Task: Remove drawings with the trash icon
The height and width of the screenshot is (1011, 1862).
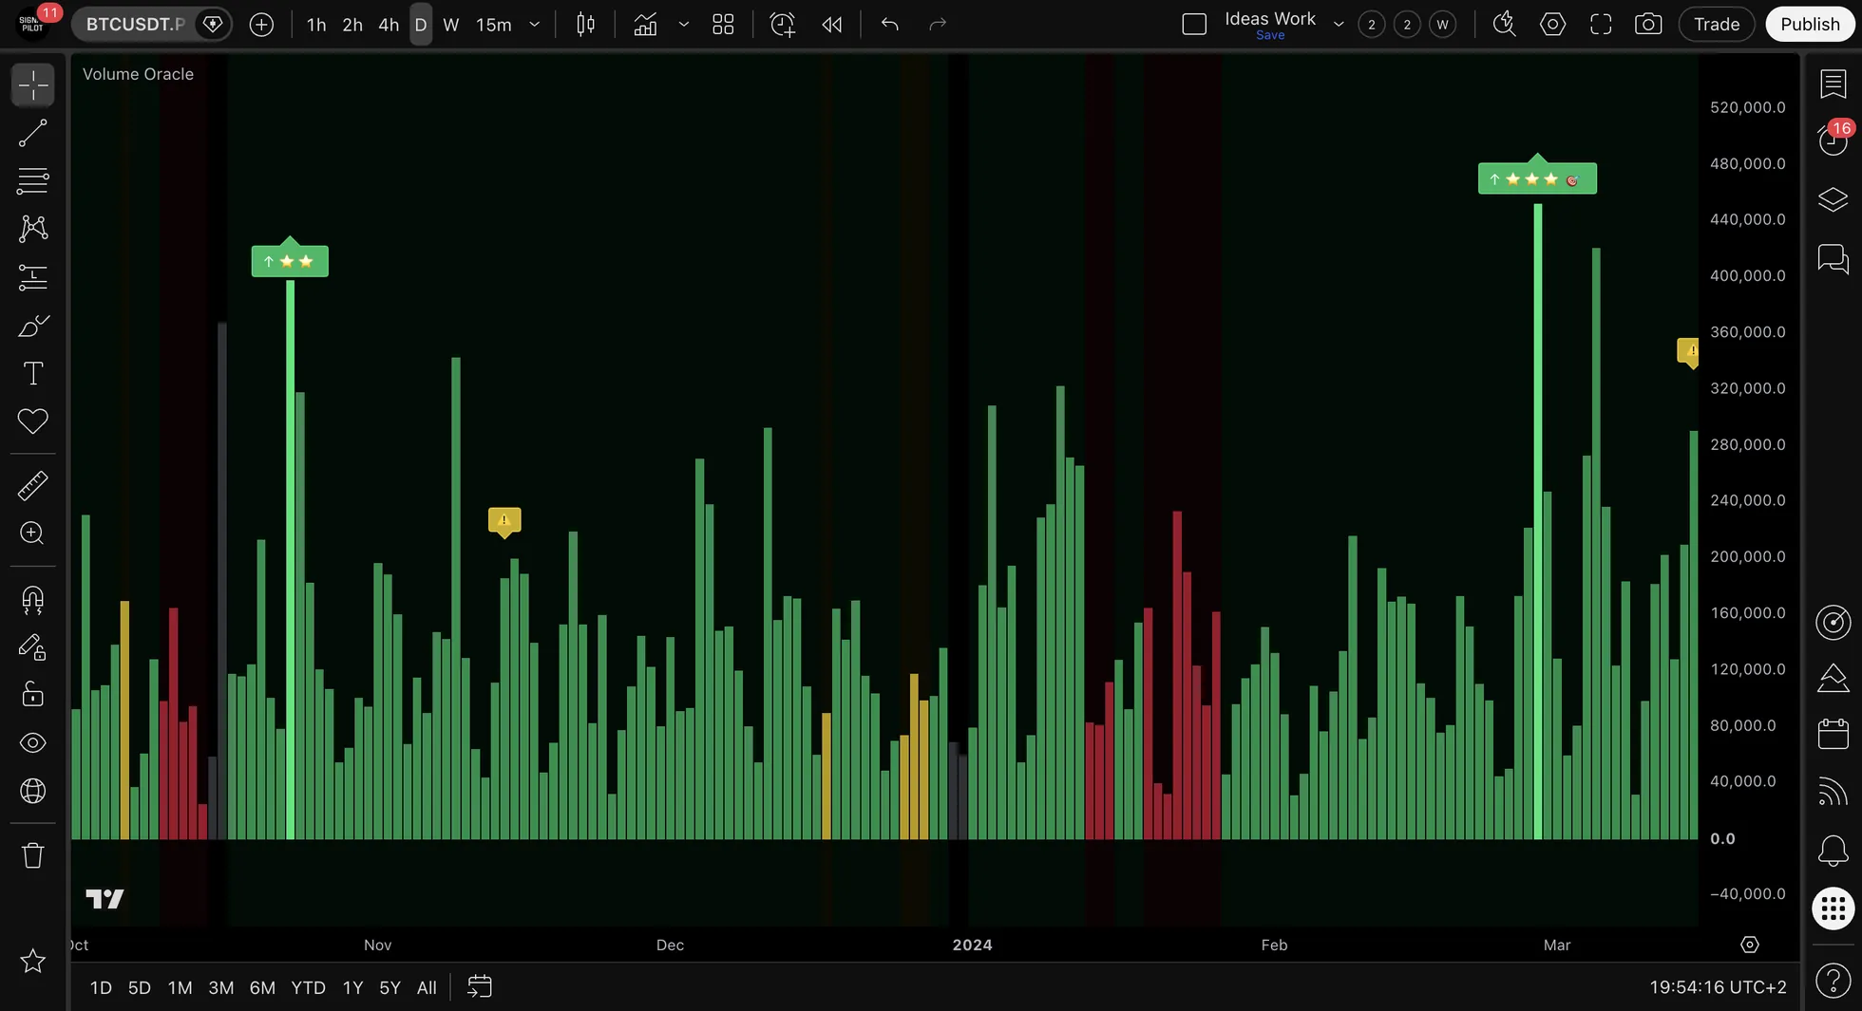Action: coord(32,855)
